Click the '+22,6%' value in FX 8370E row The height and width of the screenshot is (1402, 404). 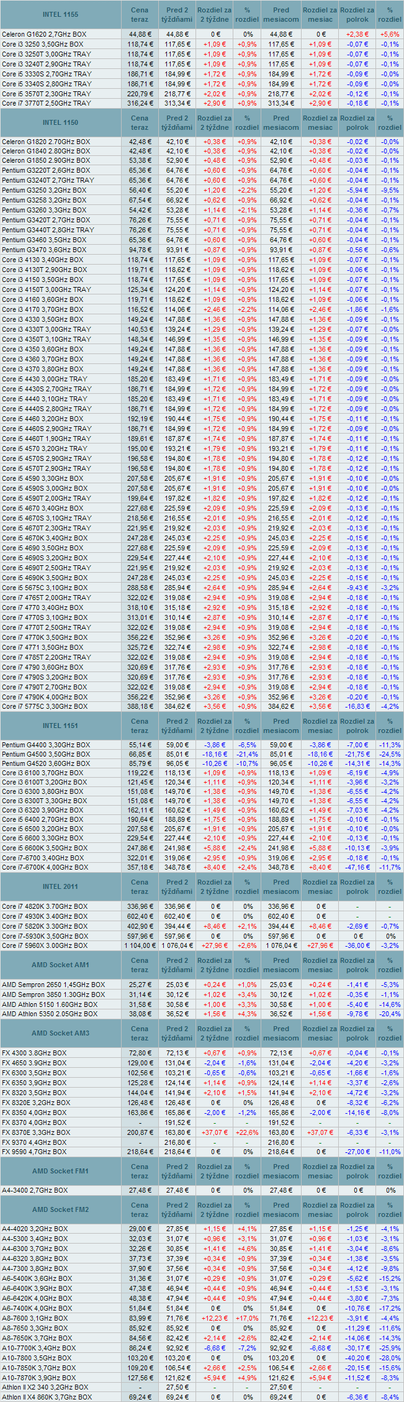[x=247, y=1132]
